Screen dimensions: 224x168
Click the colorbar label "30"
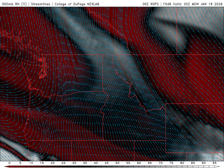(x=74, y=163)
